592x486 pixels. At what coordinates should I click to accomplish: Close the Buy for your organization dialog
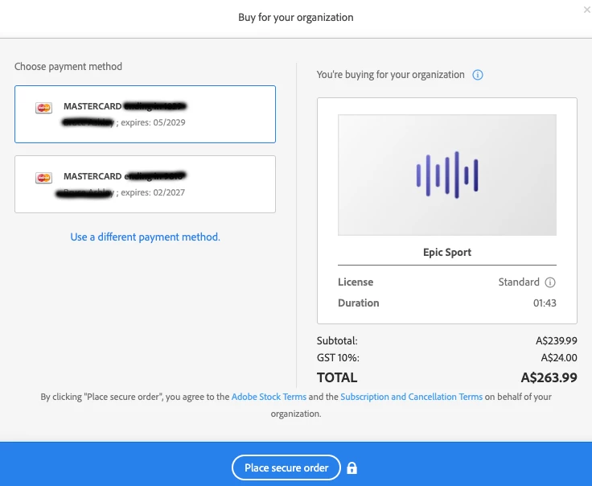pos(586,10)
